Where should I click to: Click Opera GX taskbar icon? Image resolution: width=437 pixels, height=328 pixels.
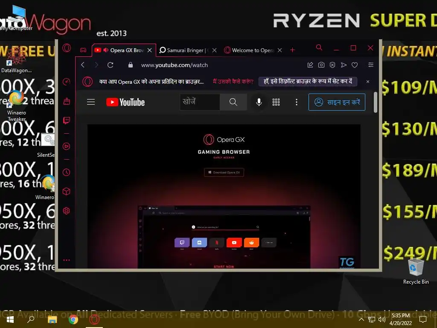(94, 319)
